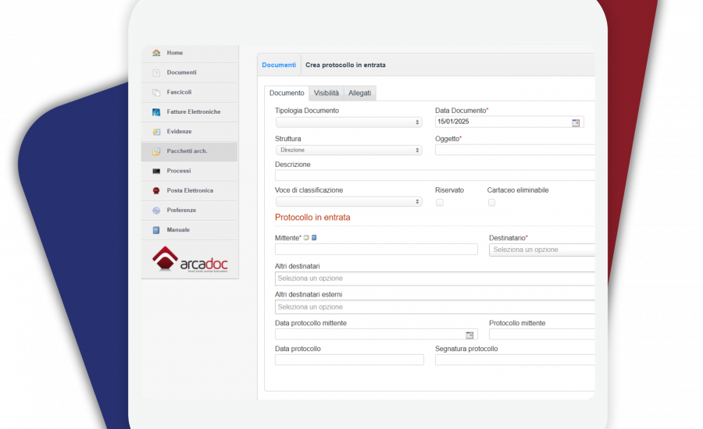
Task: Switch to the Documento tab
Action: [287, 93]
